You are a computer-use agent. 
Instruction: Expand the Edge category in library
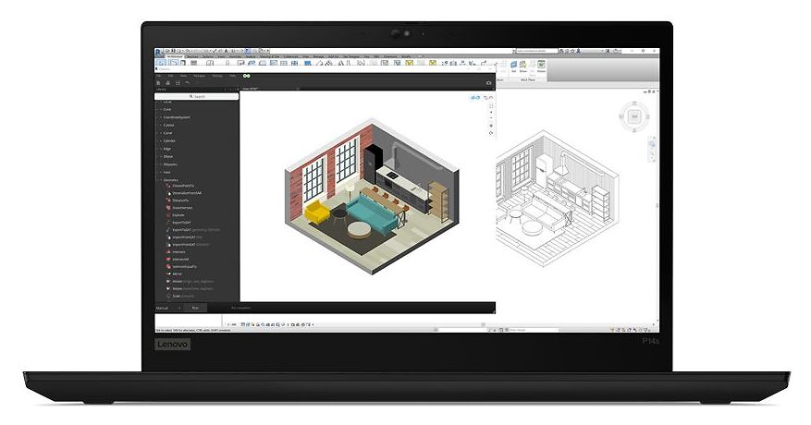[166, 148]
